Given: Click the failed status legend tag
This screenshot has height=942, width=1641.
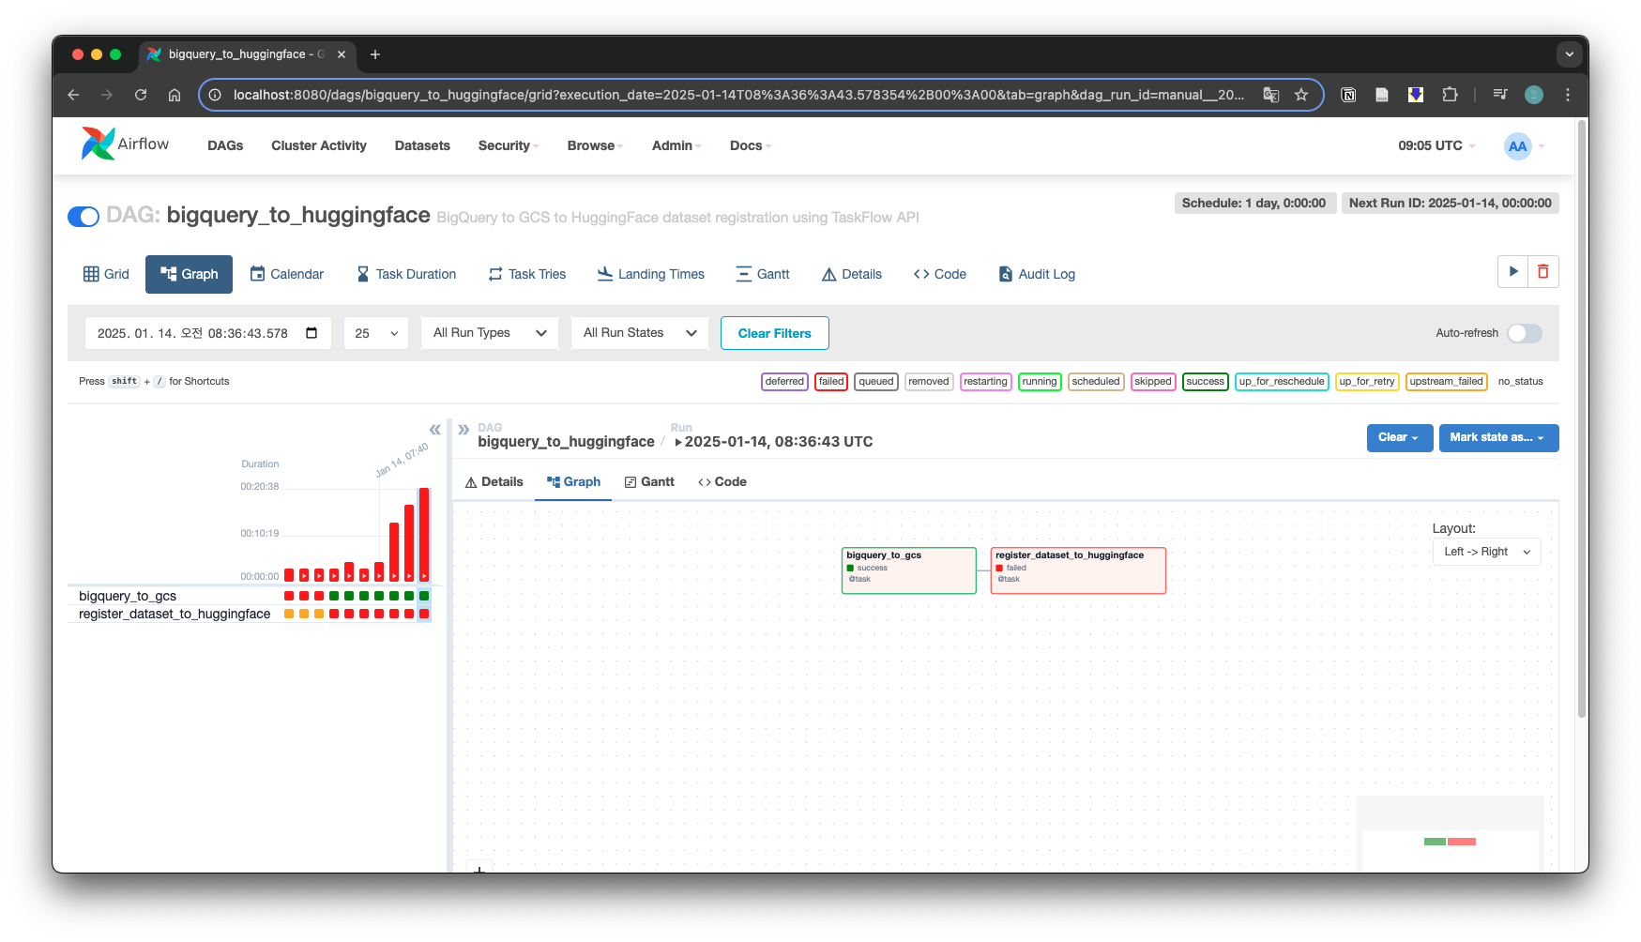Looking at the screenshot, I should pos(831,381).
